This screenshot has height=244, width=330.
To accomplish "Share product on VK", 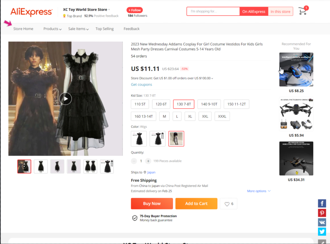I will (322, 222).
